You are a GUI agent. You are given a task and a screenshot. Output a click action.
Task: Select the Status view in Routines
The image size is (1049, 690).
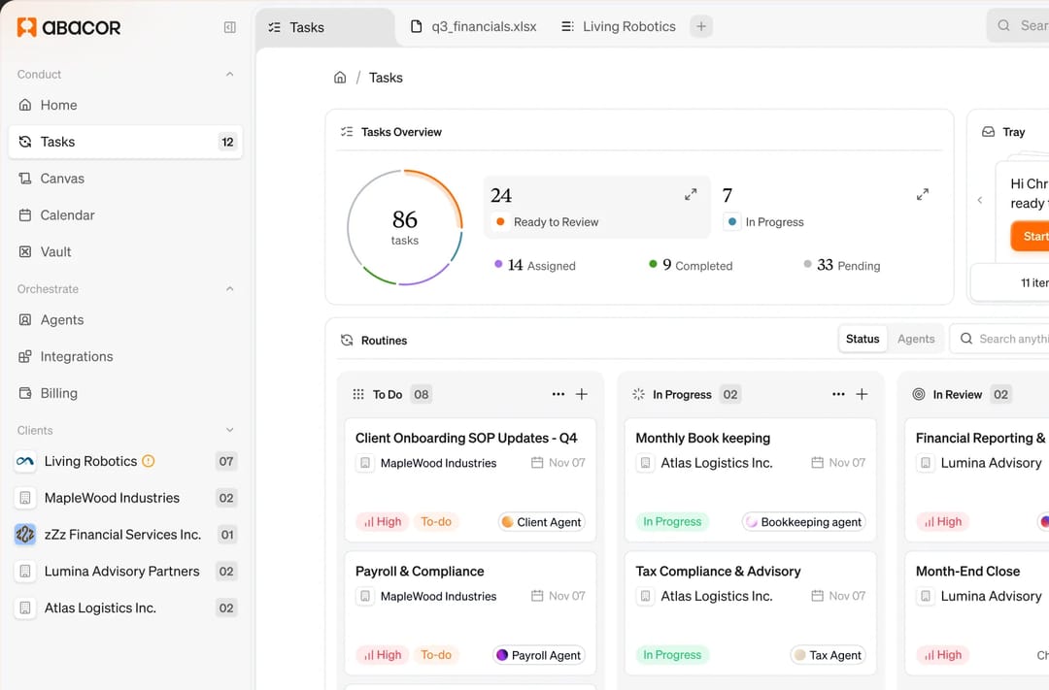[x=863, y=339]
